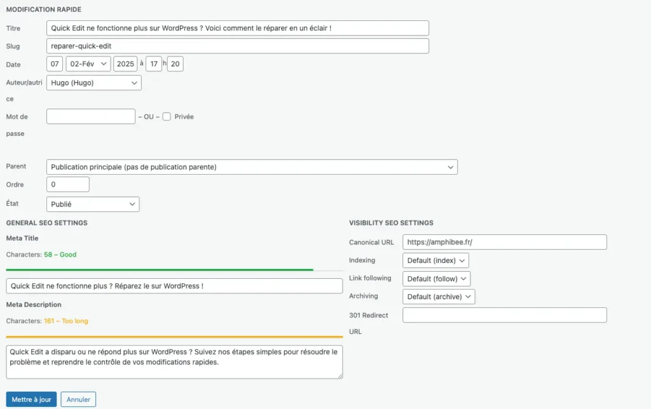Focus the Mot de passe field

click(91, 117)
